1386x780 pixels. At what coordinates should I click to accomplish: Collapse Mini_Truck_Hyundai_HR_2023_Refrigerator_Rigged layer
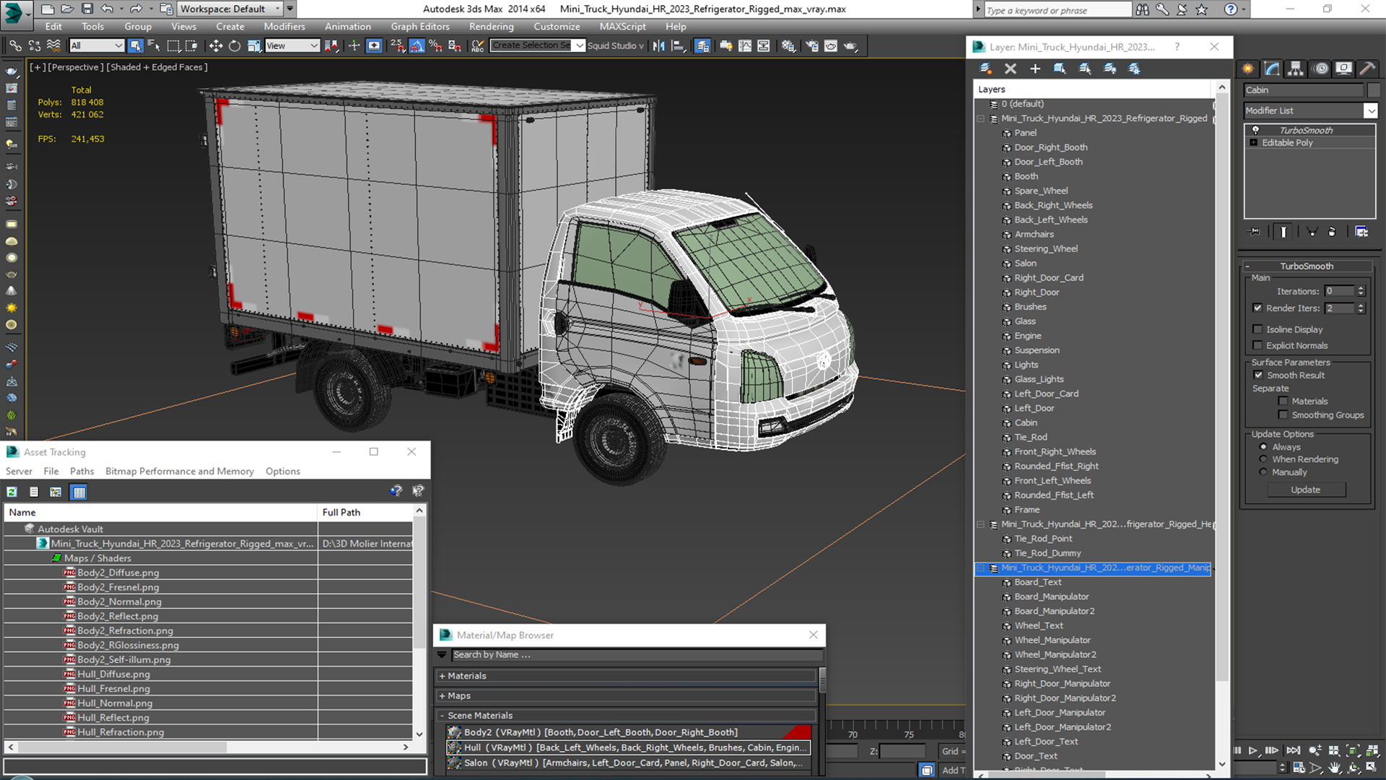click(x=980, y=118)
